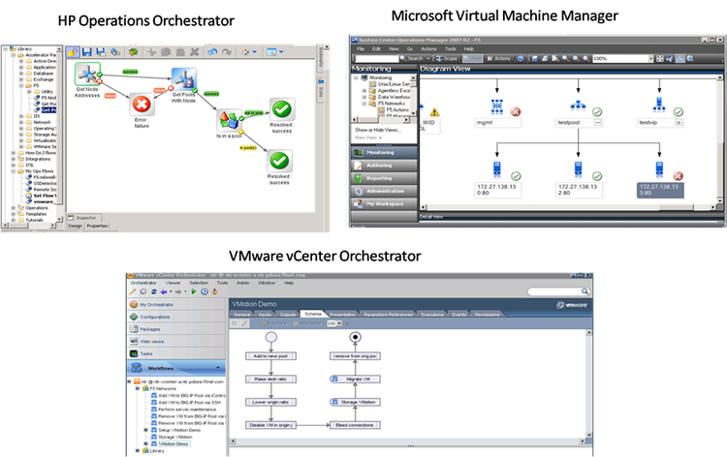Open the Reporting pane in Operations Manager
The image size is (727, 457).
[385, 178]
